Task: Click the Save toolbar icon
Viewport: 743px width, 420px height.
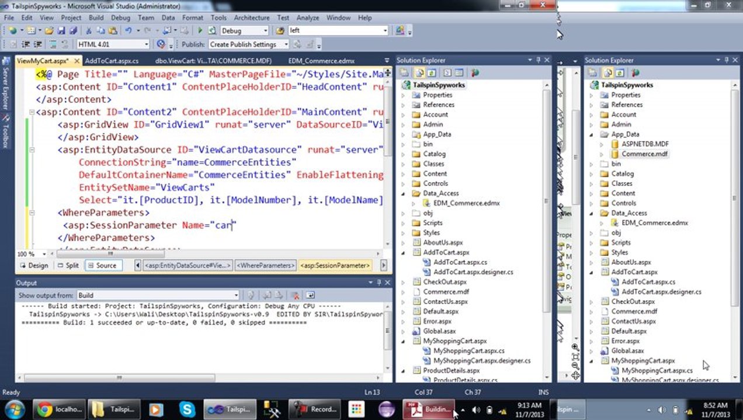Action: click(x=61, y=30)
